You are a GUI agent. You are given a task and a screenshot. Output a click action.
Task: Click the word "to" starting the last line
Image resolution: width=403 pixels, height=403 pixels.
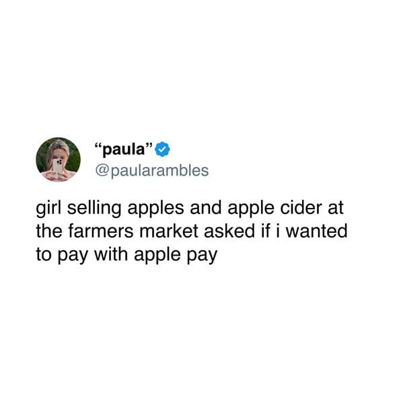tap(44, 254)
